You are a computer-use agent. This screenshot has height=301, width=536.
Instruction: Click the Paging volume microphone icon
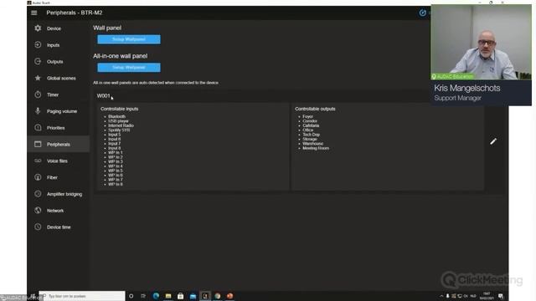pos(38,111)
